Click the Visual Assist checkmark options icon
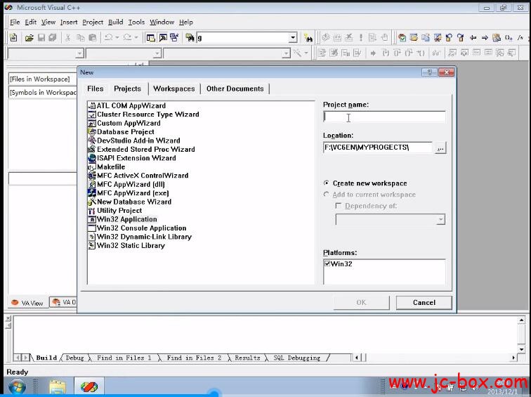Image resolution: width=531 pixels, height=397 pixels. coord(402,38)
